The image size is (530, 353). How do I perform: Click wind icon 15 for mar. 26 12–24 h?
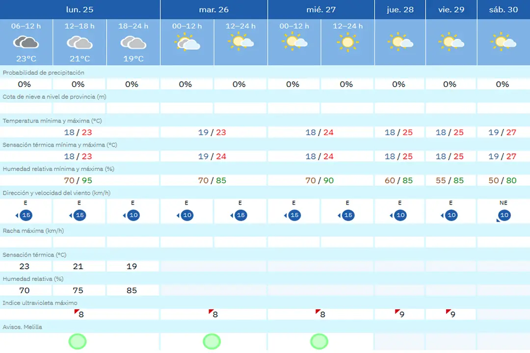(239, 215)
